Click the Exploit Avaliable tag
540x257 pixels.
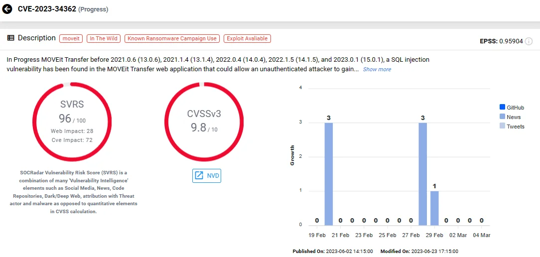[247, 38]
